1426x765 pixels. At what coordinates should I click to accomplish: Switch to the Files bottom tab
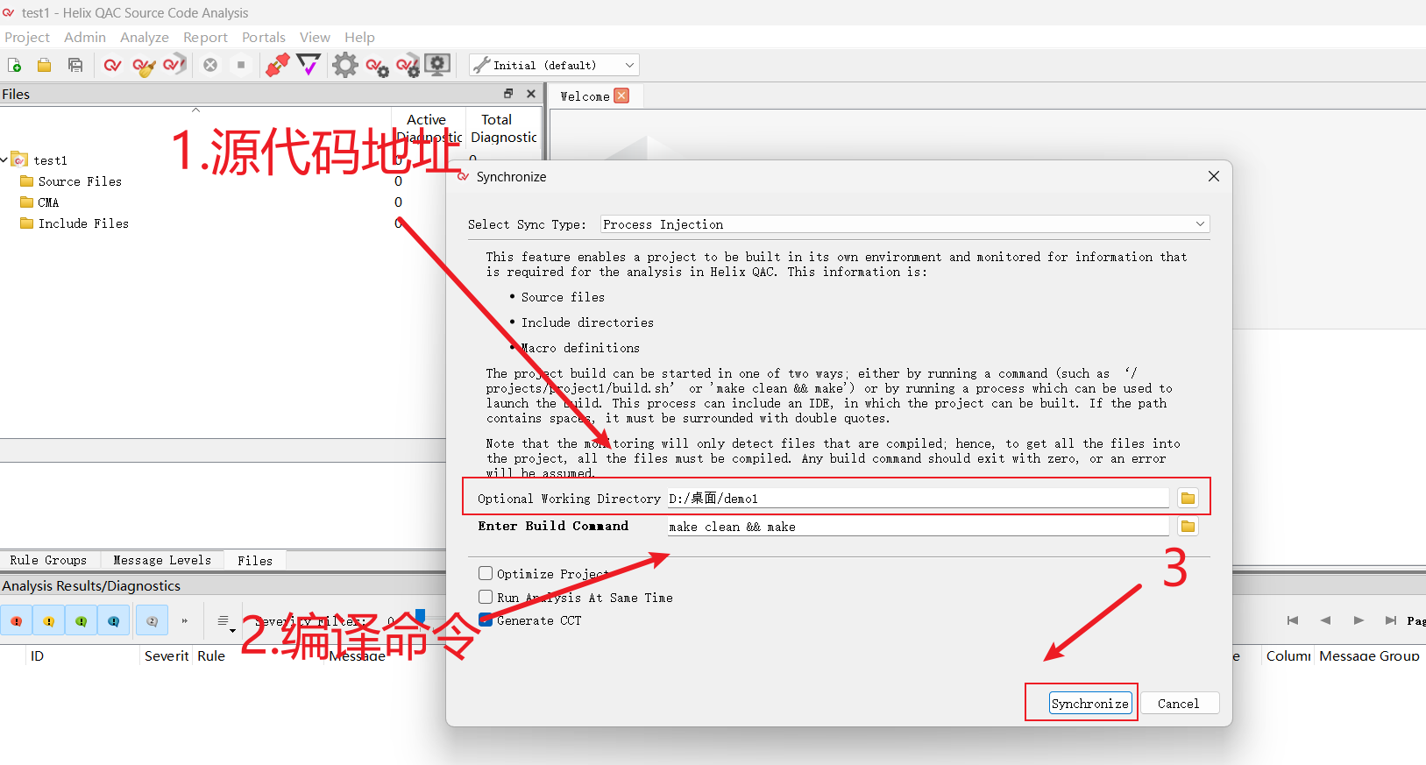pos(255,560)
